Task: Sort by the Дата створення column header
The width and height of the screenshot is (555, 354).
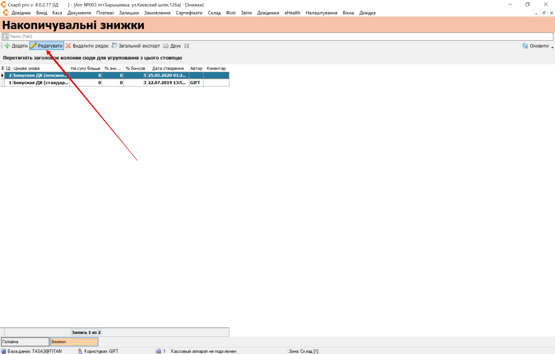Action: pyautogui.click(x=168, y=68)
